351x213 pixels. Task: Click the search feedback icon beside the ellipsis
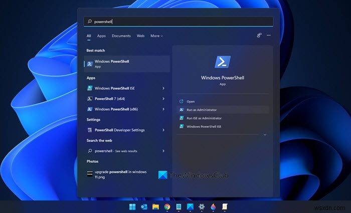click(259, 35)
